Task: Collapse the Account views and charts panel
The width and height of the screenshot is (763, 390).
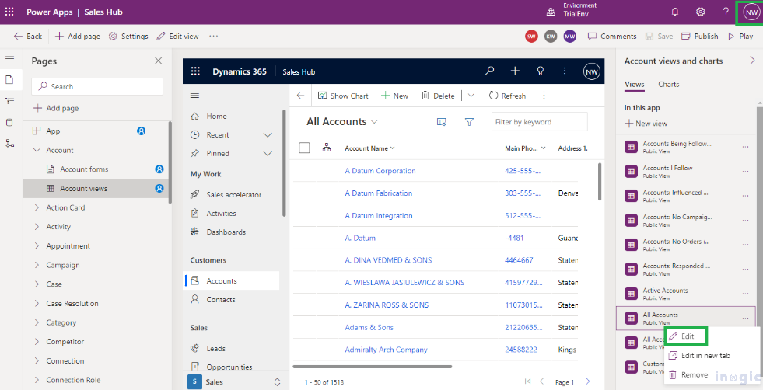Action: pos(752,61)
